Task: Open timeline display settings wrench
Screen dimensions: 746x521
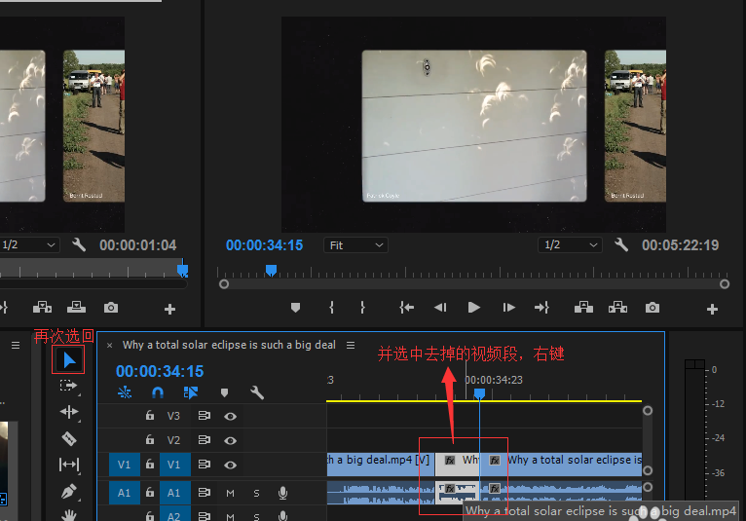Action: coord(257,392)
